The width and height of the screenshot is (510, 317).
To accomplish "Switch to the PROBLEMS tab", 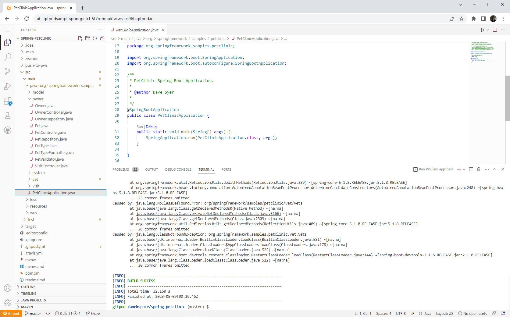I will (x=125, y=169).
